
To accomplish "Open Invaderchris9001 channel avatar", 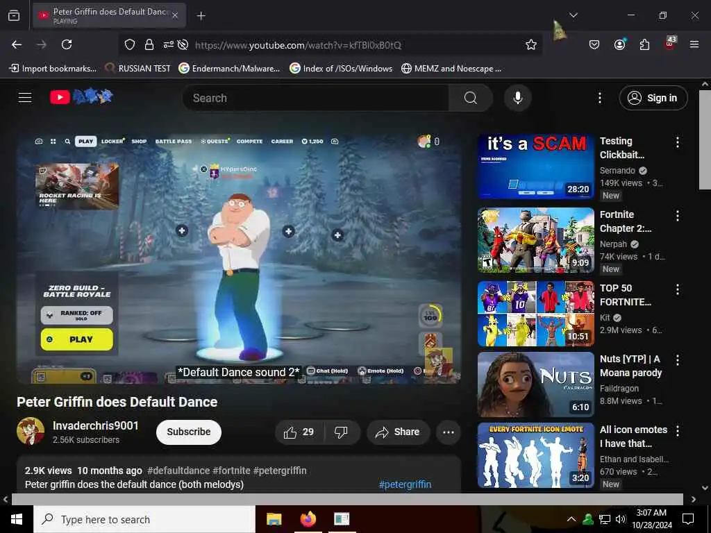I will point(31,431).
